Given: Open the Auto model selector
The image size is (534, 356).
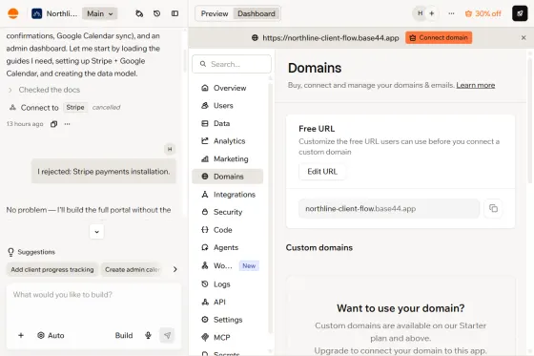Looking at the screenshot, I should point(51,336).
